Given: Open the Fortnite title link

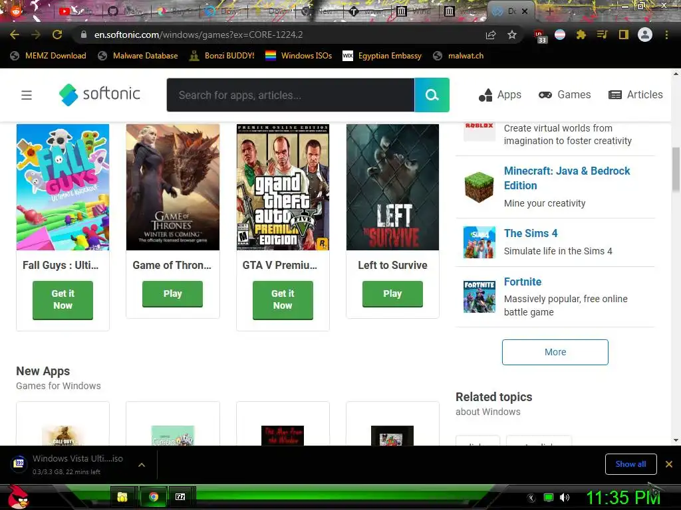Looking at the screenshot, I should click(523, 282).
